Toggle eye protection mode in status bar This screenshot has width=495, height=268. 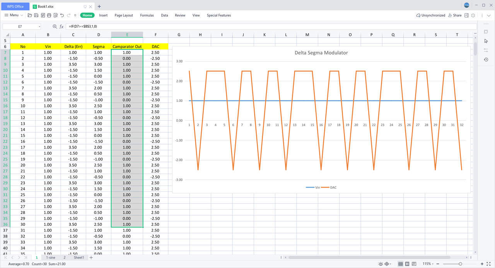tap(381, 264)
